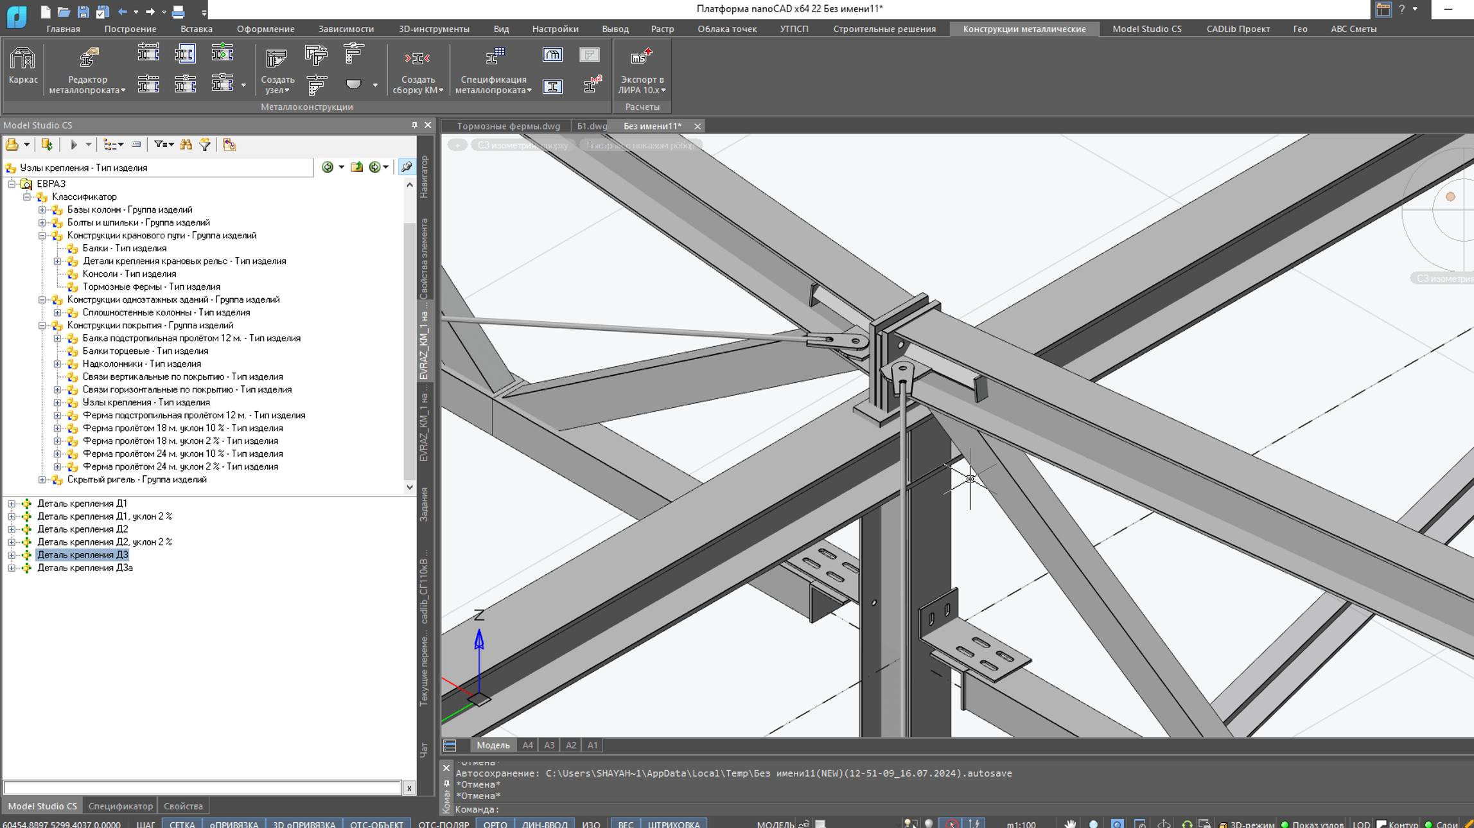Toggle the ОРТО mode in the status bar

point(495,824)
